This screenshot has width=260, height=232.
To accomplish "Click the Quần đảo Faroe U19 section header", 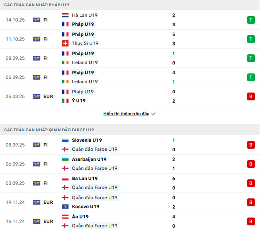I will [x=49, y=130].
